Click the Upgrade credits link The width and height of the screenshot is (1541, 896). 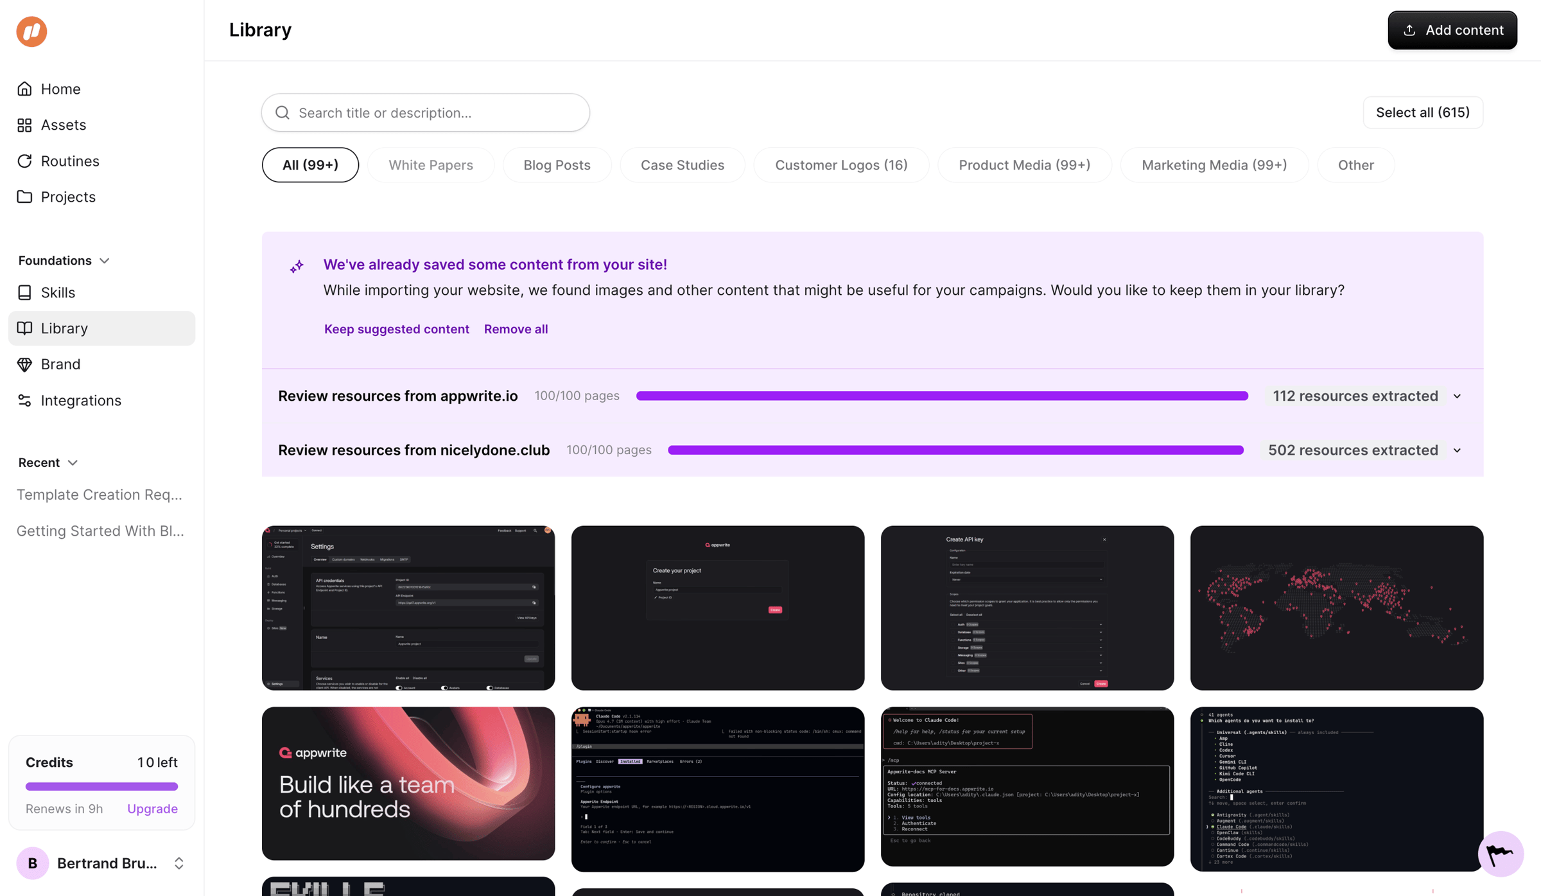click(x=152, y=809)
